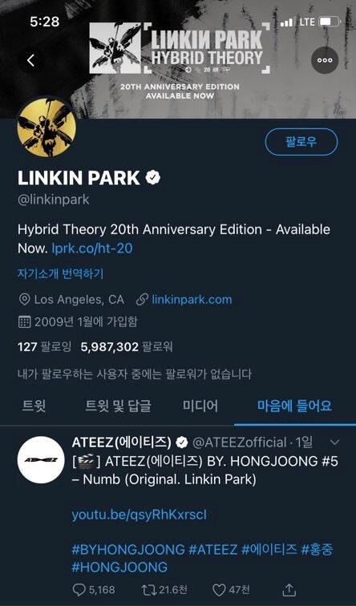Tap the verified badge beside LINKIN PARK
Viewport: 356px width, 606px height.
pyautogui.click(x=153, y=178)
